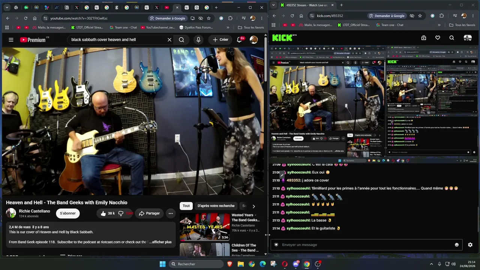
Task: Open YouTubechannel_sw bookmark
Action: [x=157, y=27]
